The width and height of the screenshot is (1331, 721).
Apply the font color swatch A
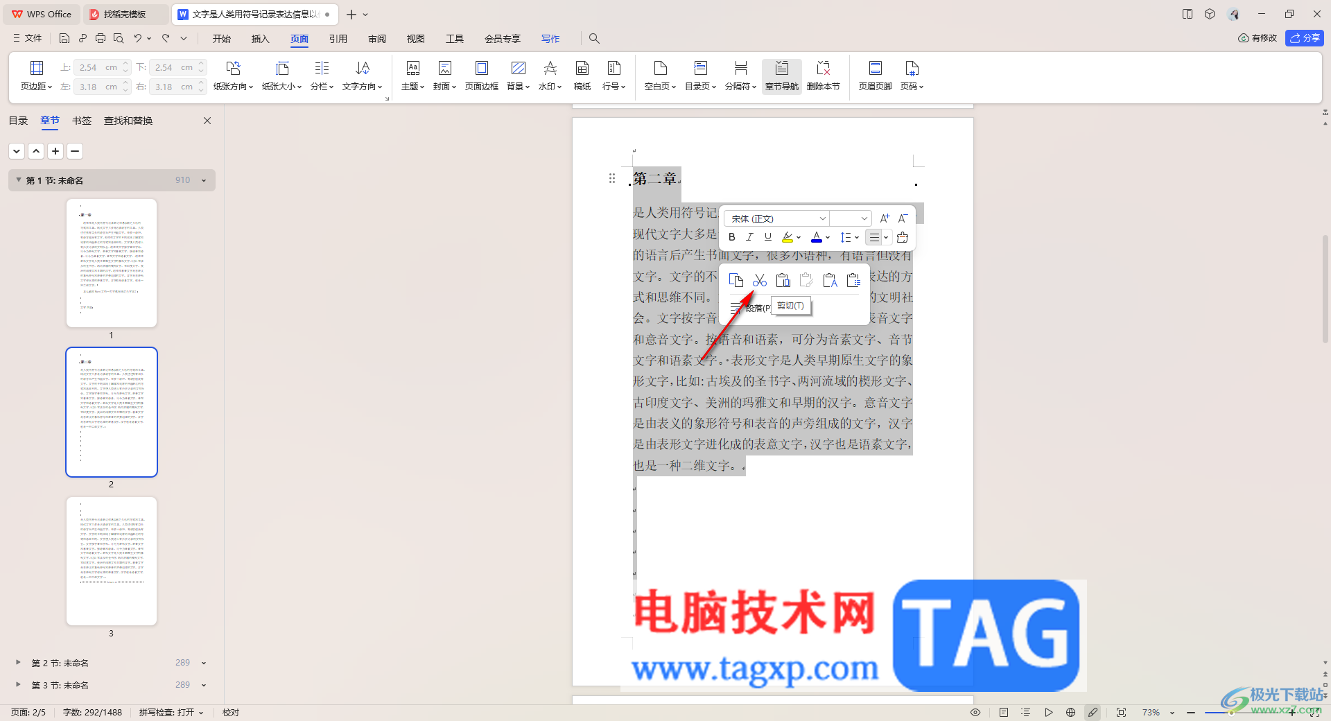(x=817, y=237)
